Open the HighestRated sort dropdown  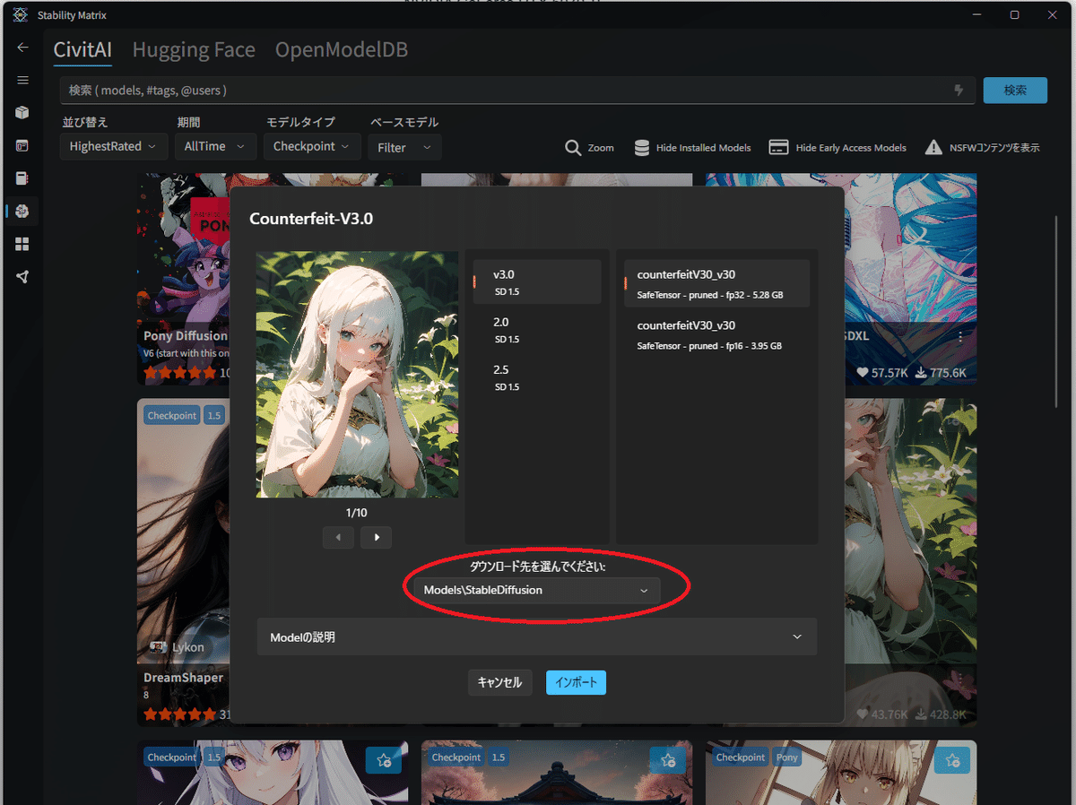coord(113,145)
